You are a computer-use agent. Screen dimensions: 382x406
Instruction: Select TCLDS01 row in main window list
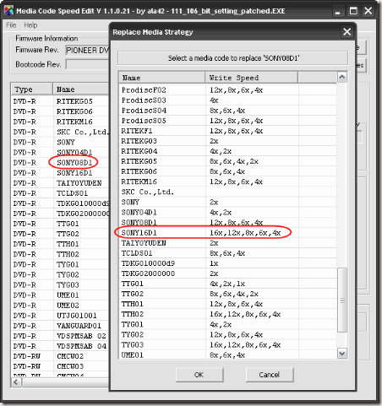60,193
